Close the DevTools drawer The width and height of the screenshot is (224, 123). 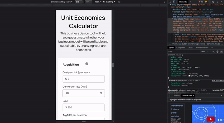click(222, 96)
